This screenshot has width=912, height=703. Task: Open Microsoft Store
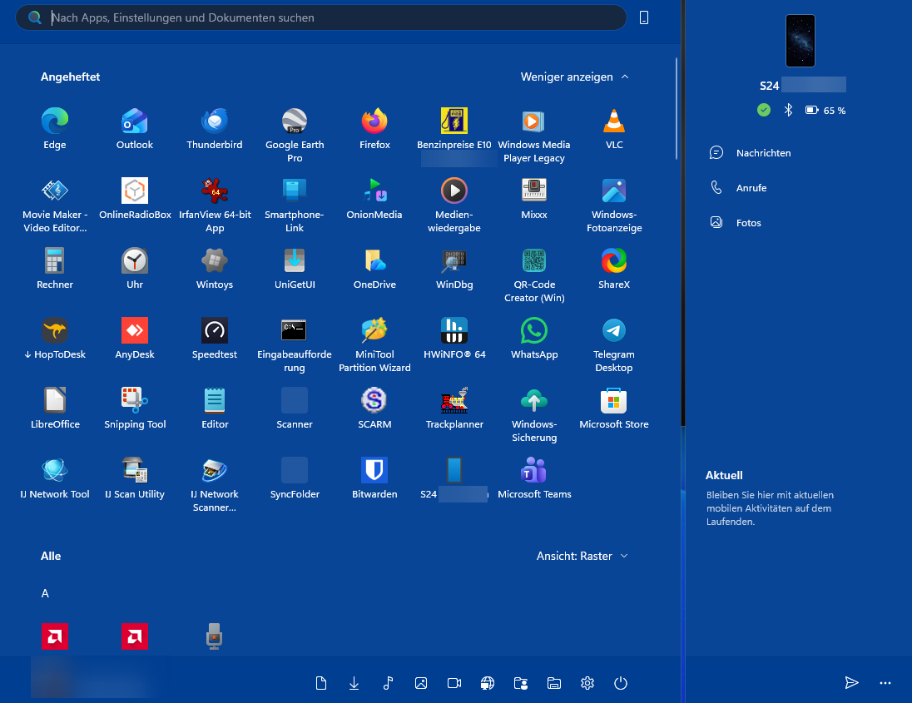coord(614,408)
